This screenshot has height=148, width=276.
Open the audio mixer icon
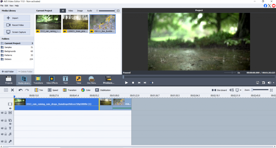(232, 90)
